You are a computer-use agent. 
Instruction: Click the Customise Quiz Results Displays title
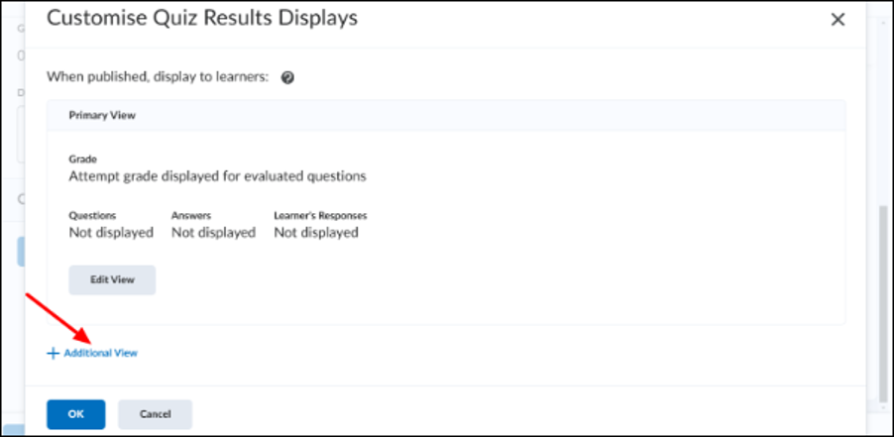point(202,18)
